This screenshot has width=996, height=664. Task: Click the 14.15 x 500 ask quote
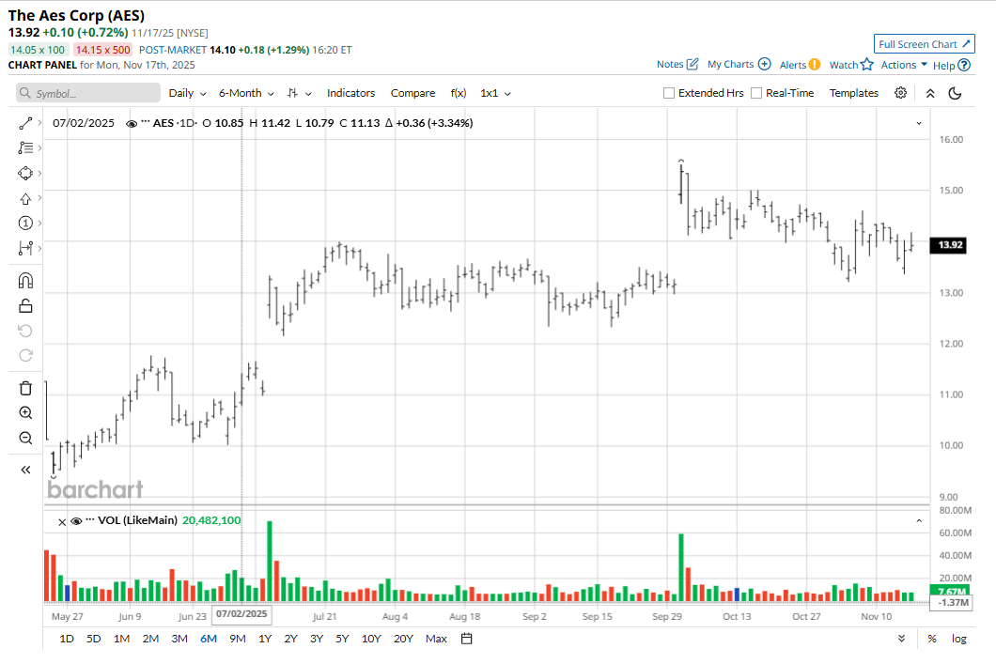103,50
